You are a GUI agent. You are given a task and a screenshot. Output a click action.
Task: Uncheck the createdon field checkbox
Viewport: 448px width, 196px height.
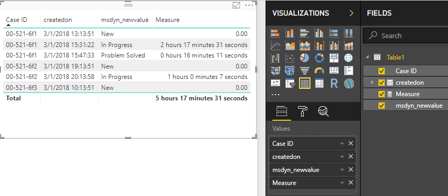point(382,83)
